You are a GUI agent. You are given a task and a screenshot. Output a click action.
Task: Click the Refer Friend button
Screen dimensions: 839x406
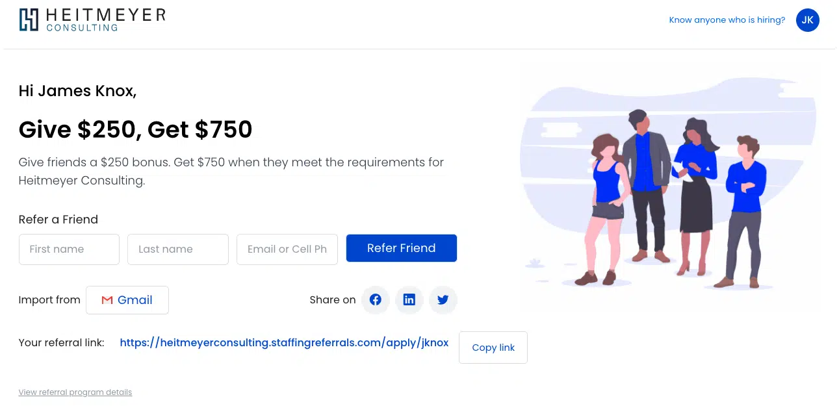(402, 248)
